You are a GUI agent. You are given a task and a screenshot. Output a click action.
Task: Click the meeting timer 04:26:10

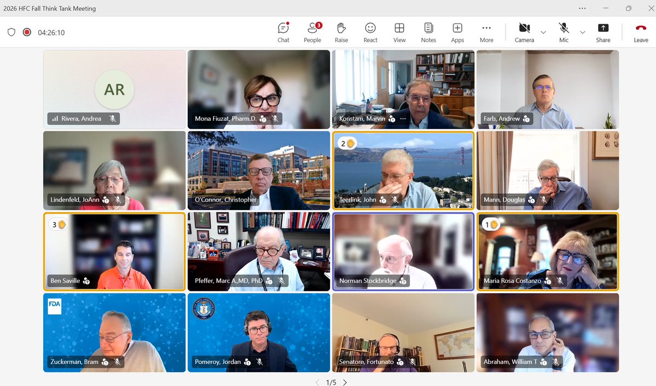[51, 33]
